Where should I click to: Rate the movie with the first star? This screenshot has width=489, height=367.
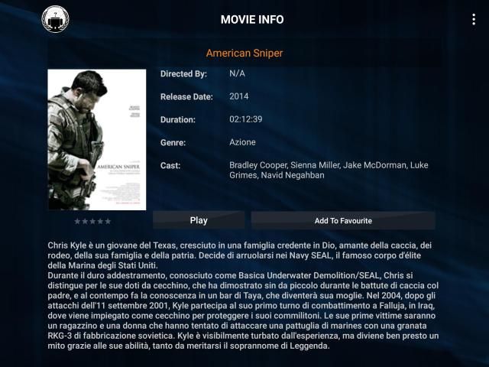[x=77, y=221]
